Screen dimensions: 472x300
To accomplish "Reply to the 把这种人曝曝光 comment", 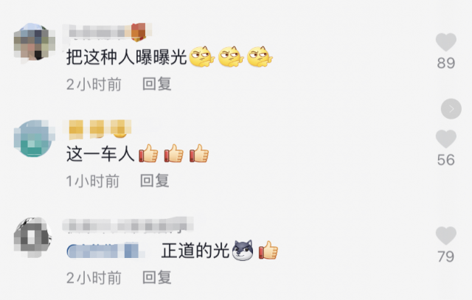I will pyautogui.click(x=157, y=84).
